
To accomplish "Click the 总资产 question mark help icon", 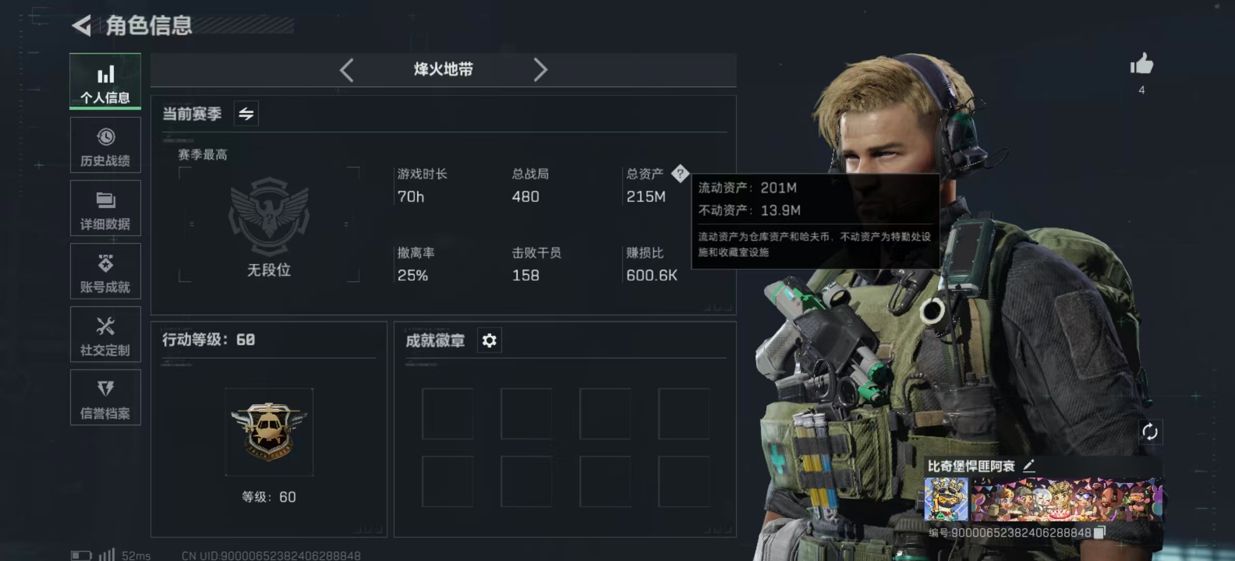I will 680,173.
